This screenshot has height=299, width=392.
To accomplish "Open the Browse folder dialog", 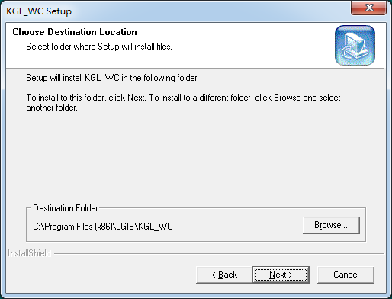I will (x=331, y=225).
